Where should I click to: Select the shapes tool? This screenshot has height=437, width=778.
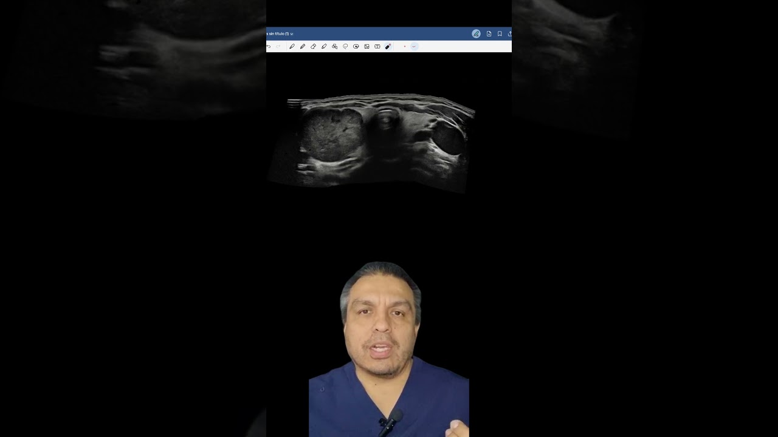click(334, 47)
